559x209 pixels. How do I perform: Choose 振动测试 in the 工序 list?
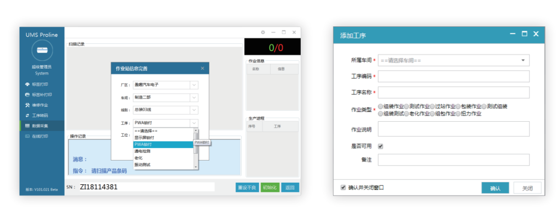coord(163,165)
